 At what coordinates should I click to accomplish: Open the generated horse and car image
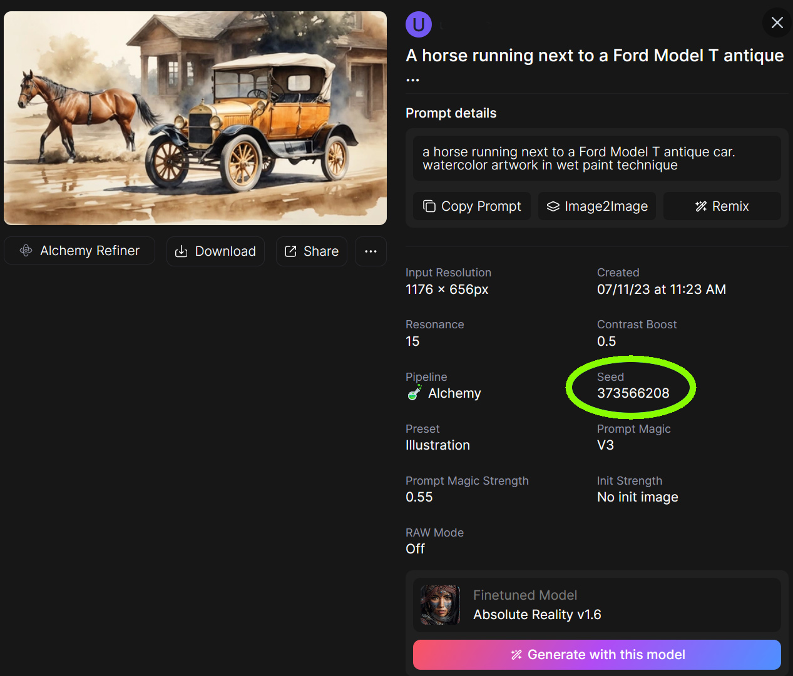[x=195, y=118]
